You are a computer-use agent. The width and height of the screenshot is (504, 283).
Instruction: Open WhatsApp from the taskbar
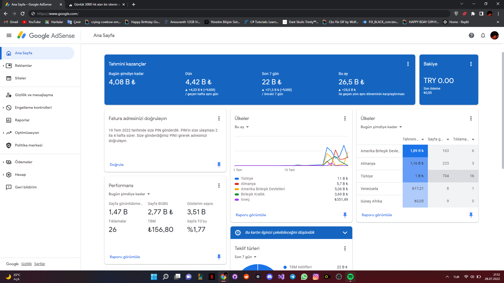(304, 277)
